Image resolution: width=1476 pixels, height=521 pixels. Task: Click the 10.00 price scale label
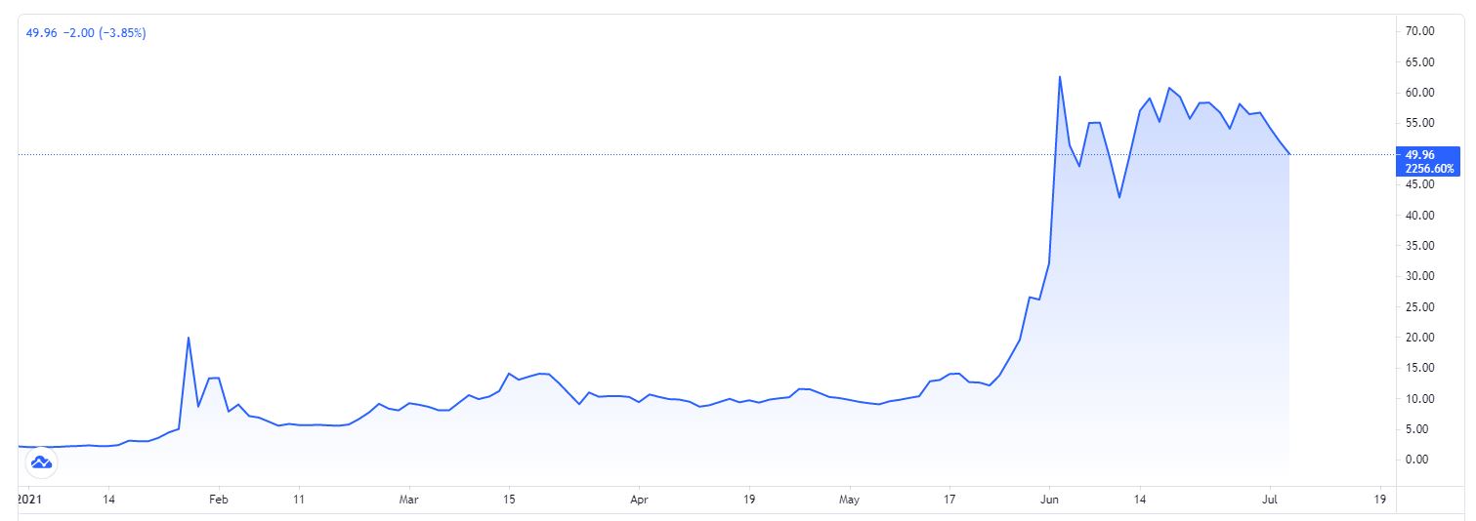(1419, 399)
